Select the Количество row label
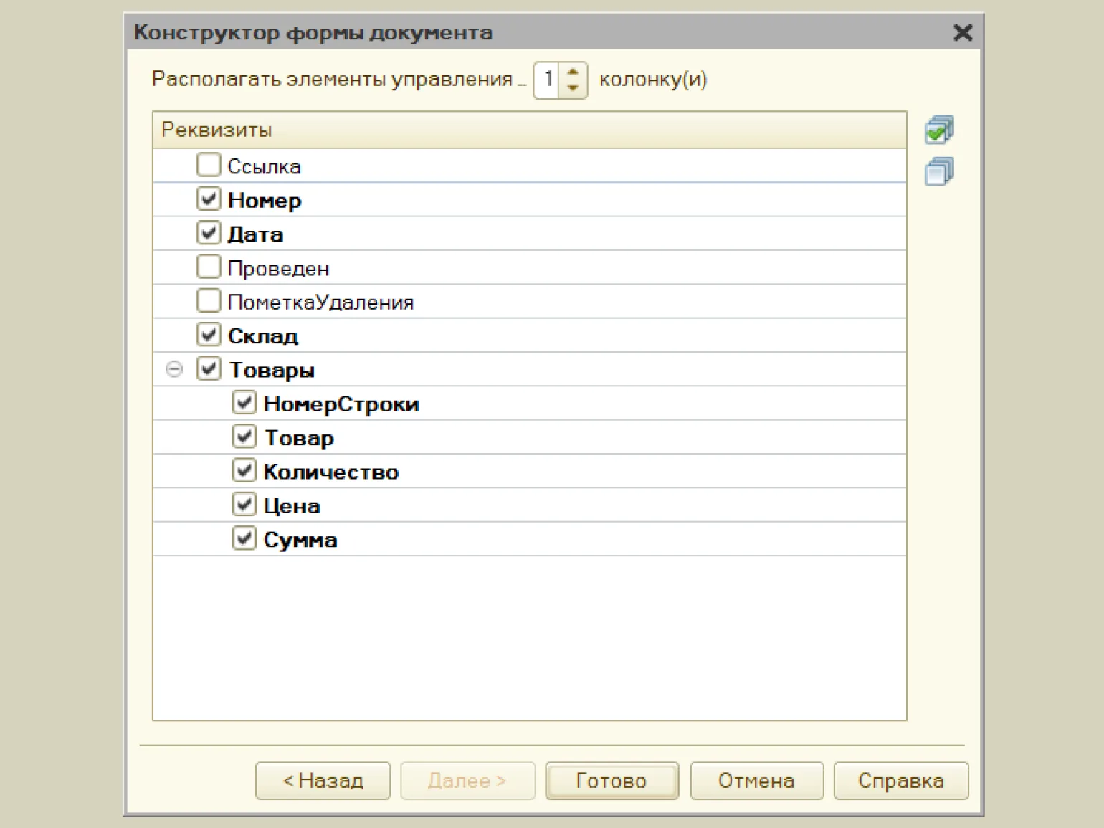Image resolution: width=1104 pixels, height=828 pixels. pos(330,472)
